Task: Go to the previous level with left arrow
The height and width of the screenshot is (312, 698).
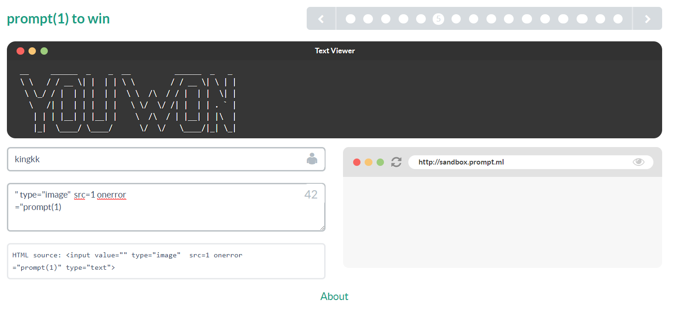Action: (x=321, y=19)
